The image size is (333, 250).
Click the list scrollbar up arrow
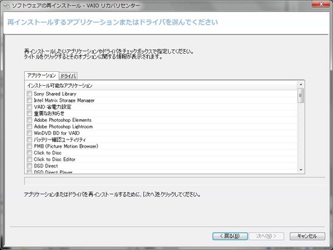pos(301,84)
